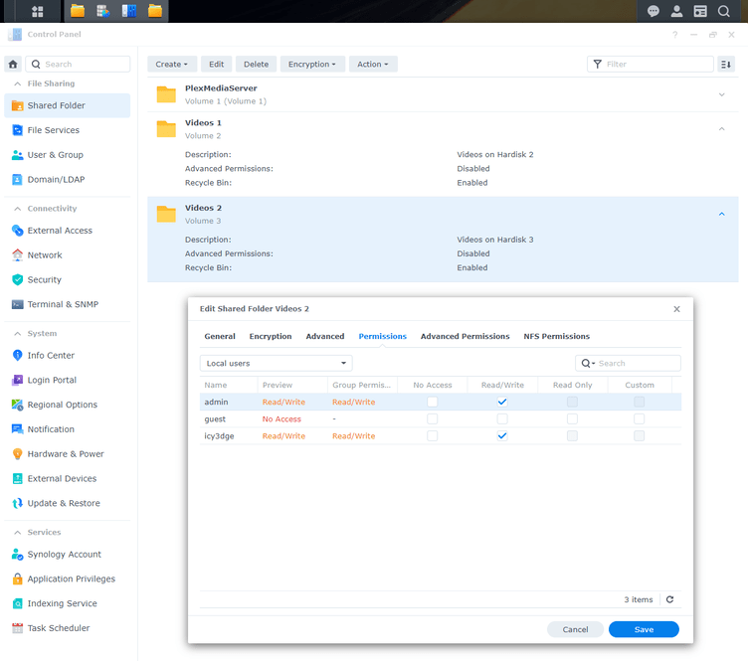748x661 pixels.
Task: Collapse the File Sharing section
Action: pos(18,83)
